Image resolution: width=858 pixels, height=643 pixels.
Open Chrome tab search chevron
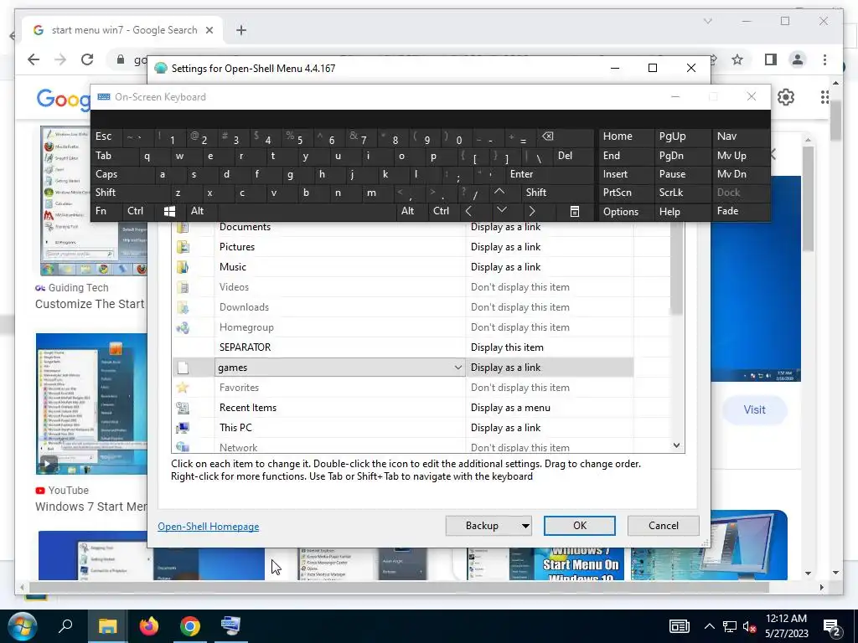(707, 21)
